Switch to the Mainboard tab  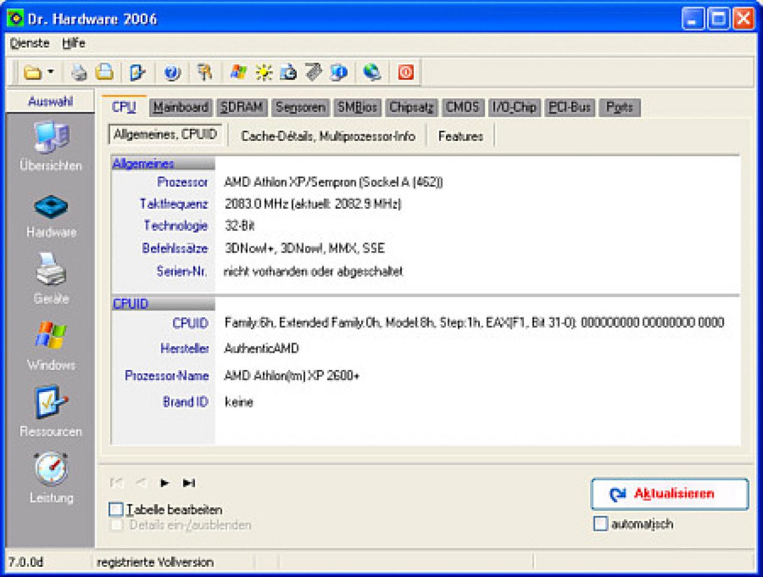[181, 107]
